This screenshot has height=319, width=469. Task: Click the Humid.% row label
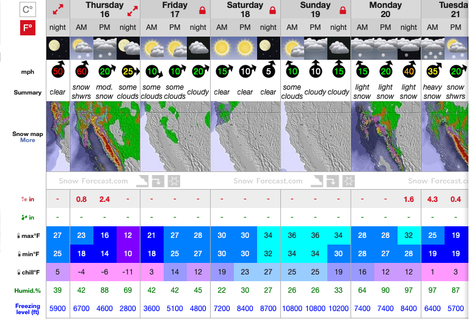[x=27, y=290]
